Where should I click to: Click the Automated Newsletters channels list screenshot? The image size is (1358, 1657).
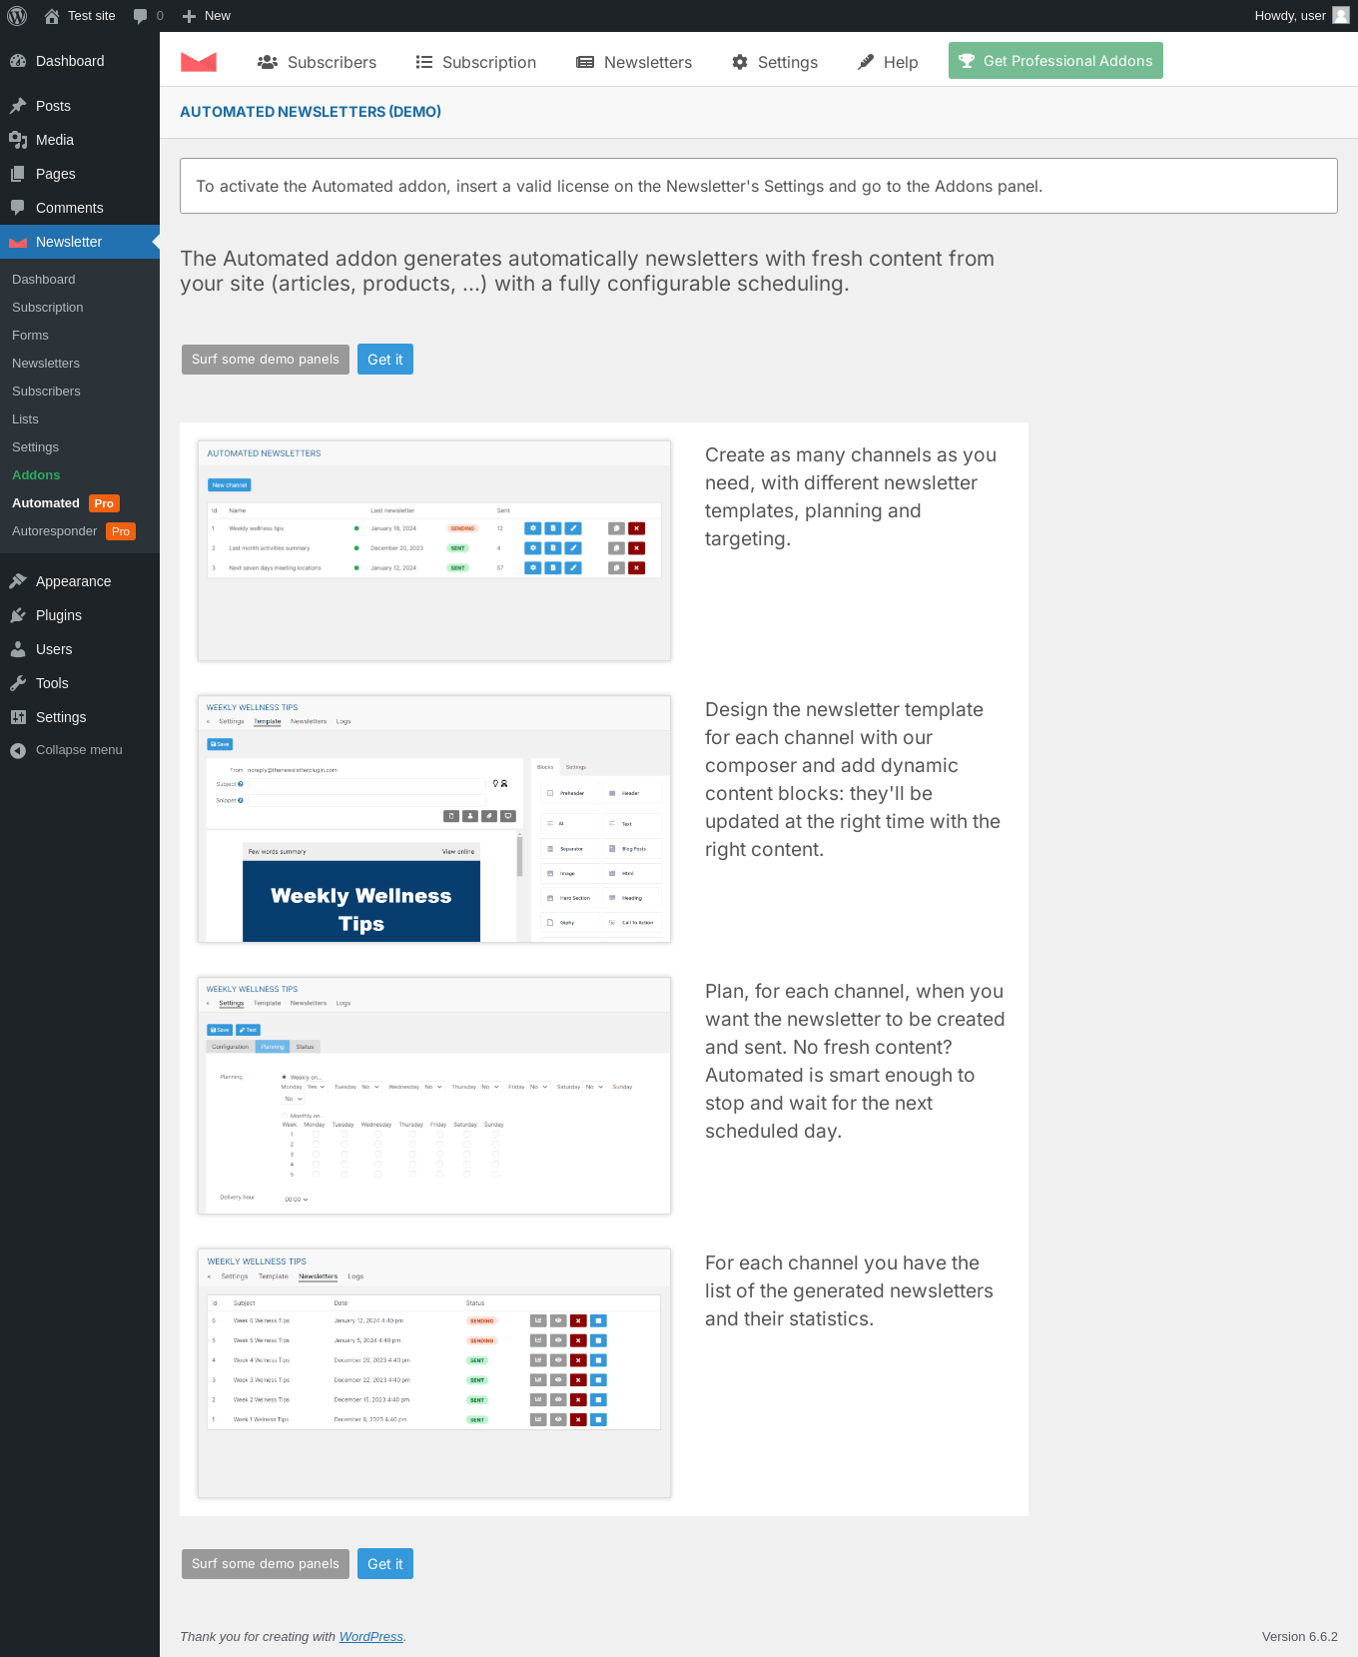point(434,550)
